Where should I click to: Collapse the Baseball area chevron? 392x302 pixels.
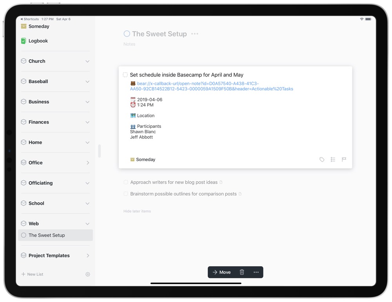click(x=87, y=82)
